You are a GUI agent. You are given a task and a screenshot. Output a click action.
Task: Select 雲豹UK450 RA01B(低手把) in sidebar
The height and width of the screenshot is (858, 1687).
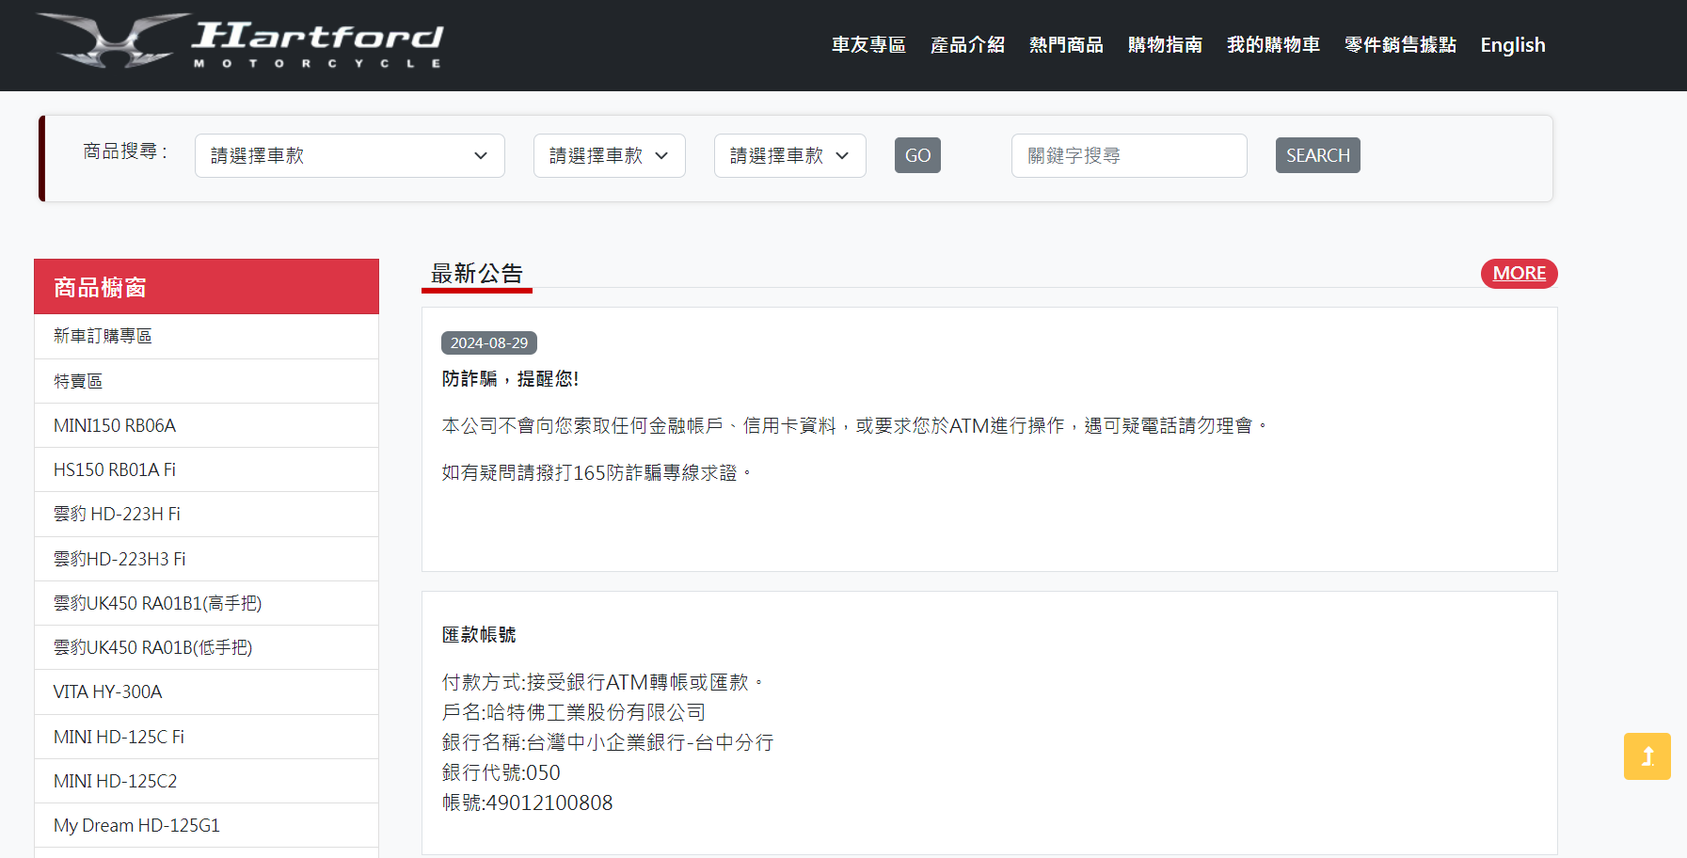[x=206, y=647]
